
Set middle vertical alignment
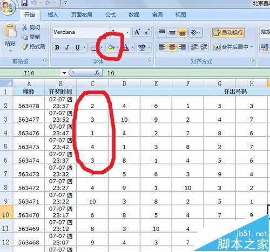point(172,32)
